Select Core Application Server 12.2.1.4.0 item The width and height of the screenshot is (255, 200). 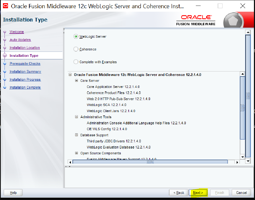point(113,87)
